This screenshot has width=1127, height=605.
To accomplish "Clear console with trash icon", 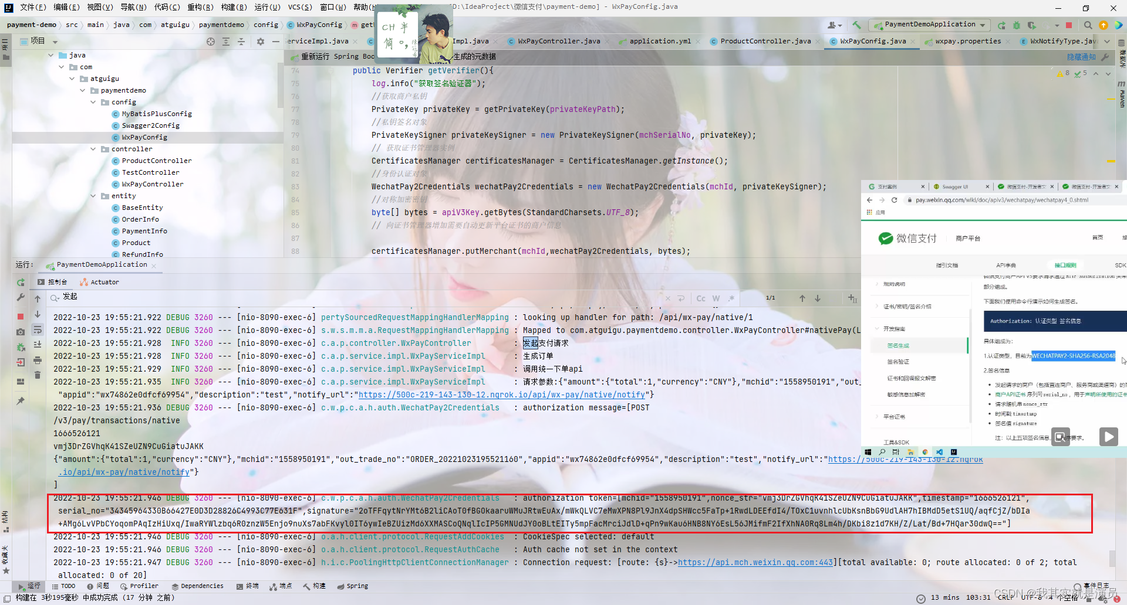I will click(x=38, y=375).
